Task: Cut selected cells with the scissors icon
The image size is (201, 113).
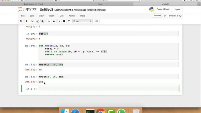Action: (x=32, y=21)
